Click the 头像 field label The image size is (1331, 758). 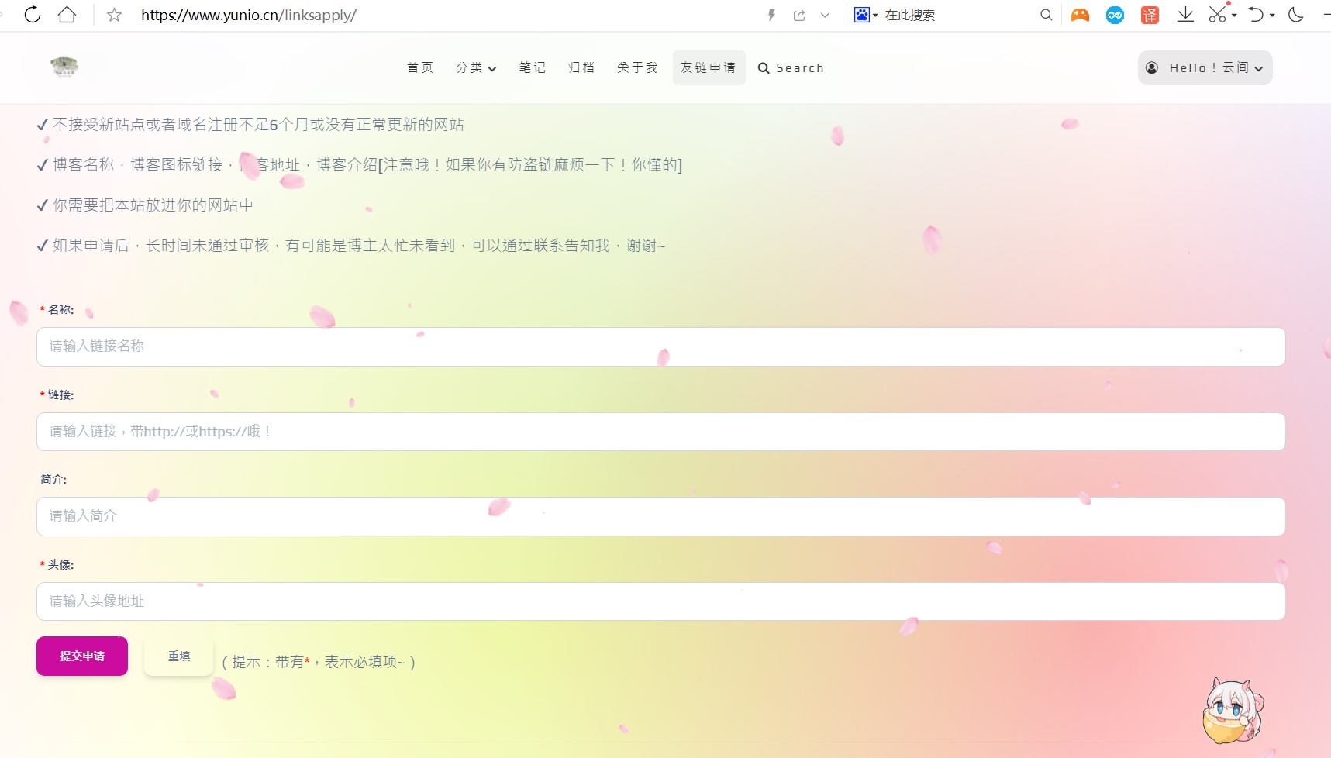[60, 565]
